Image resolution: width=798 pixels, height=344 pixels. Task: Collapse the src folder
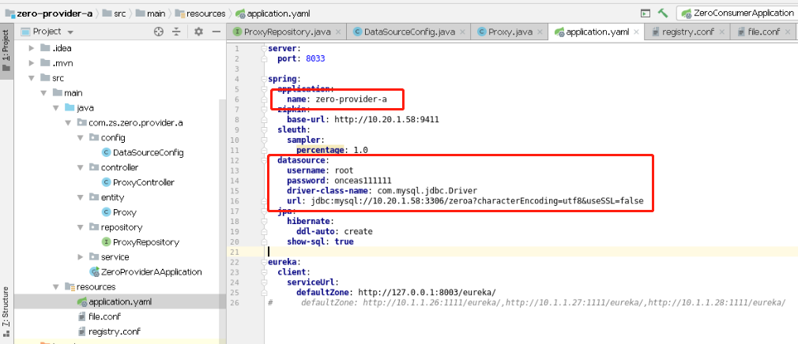[x=32, y=78]
